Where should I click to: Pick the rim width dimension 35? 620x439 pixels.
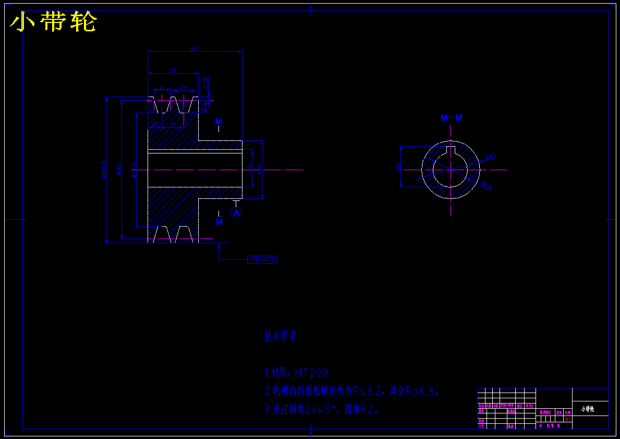coord(173,70)
